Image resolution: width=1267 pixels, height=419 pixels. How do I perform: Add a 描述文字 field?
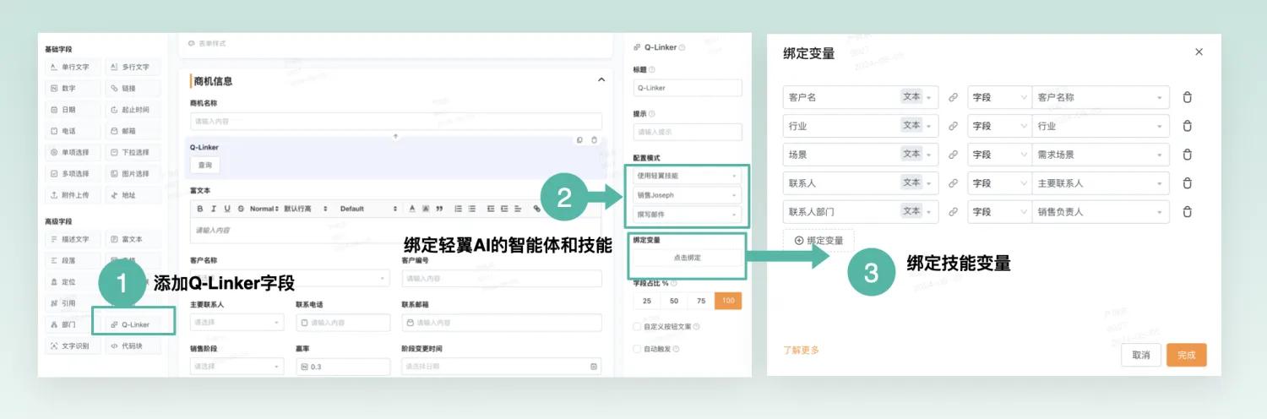(72, 239)
